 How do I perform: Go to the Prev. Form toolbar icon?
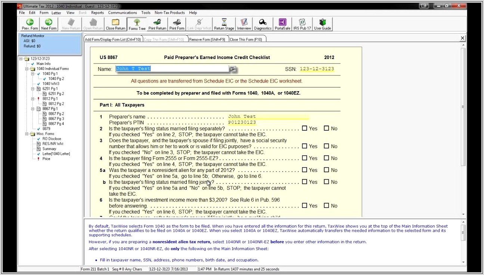pyautogui.click(x=30, y=24)
